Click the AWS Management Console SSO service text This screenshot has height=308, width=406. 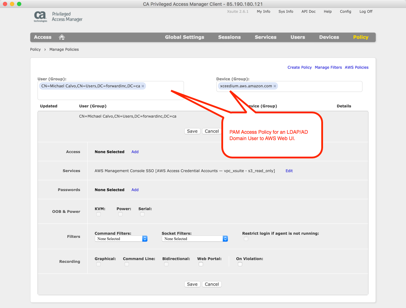click(x=185, y=171)
